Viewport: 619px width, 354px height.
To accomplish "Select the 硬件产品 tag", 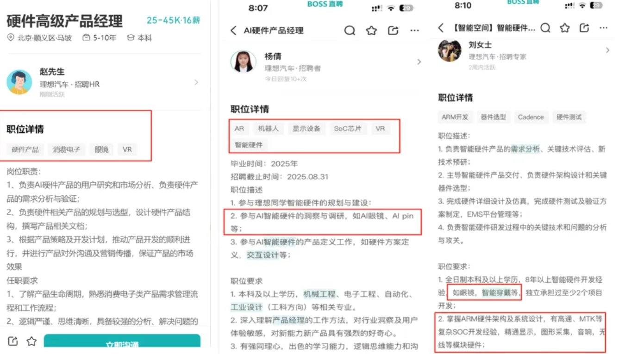I will pyautogui.click(x=25, y=149).
